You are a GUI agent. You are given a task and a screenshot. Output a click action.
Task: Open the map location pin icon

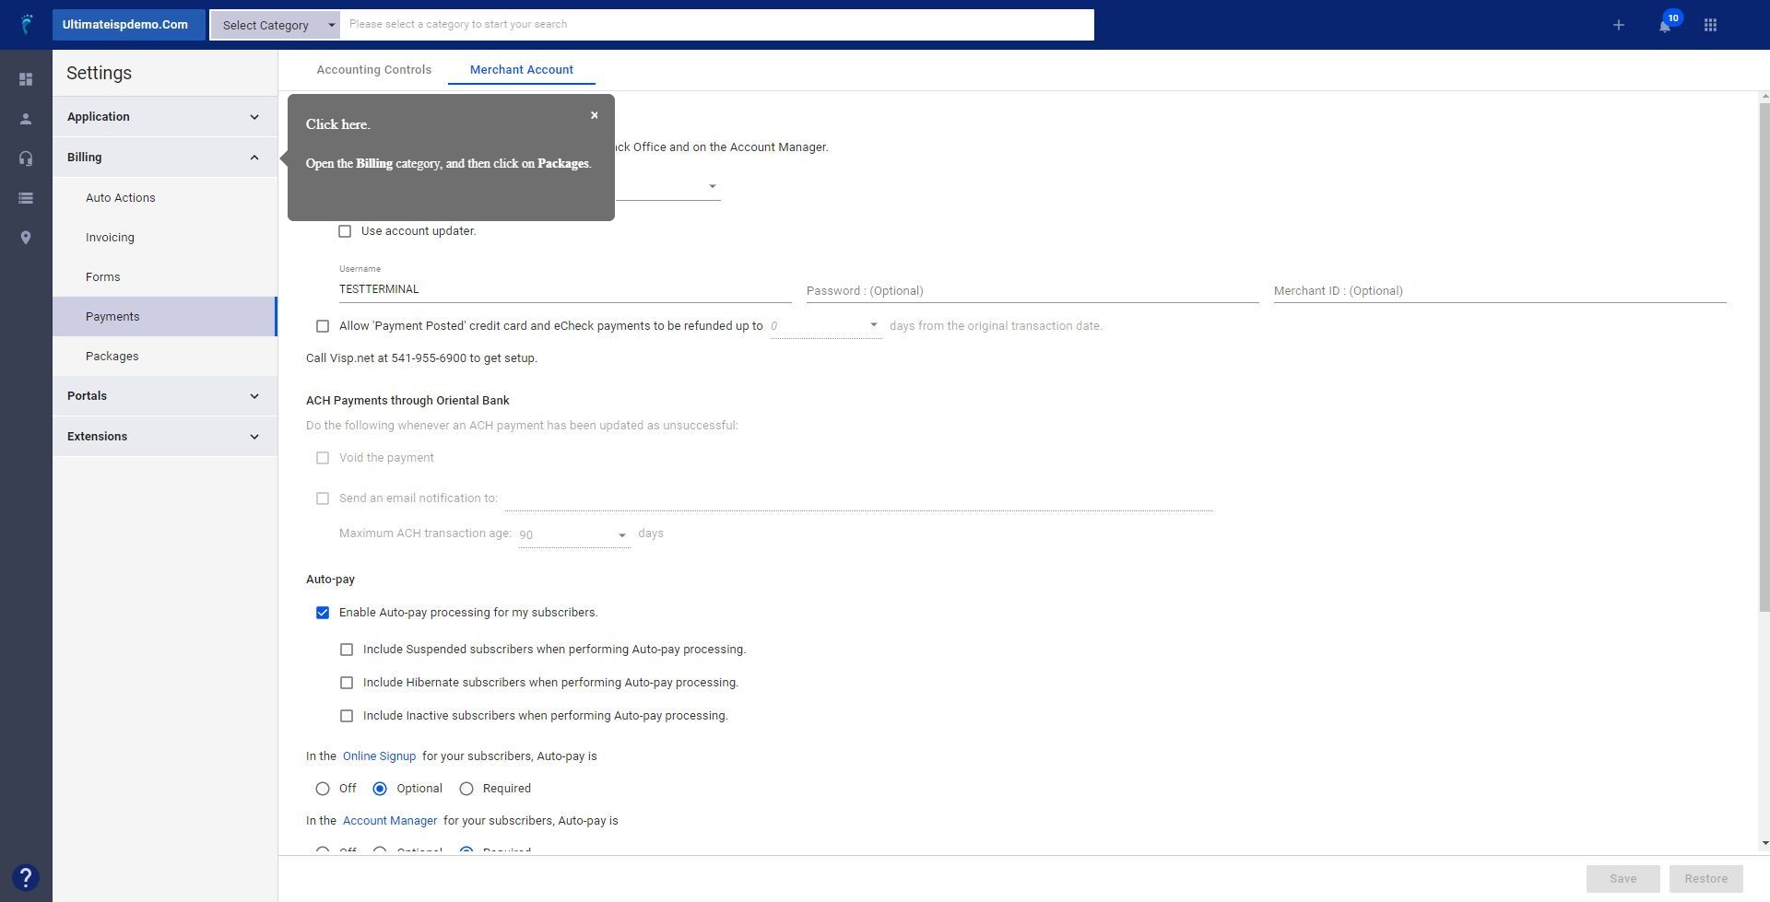point(26,238)
